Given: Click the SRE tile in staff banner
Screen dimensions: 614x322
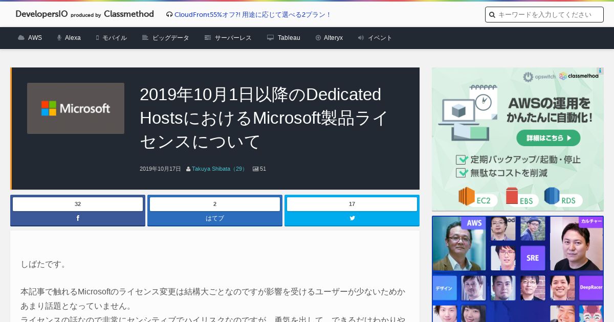Looking at the screenshot, I should (533, 258).
